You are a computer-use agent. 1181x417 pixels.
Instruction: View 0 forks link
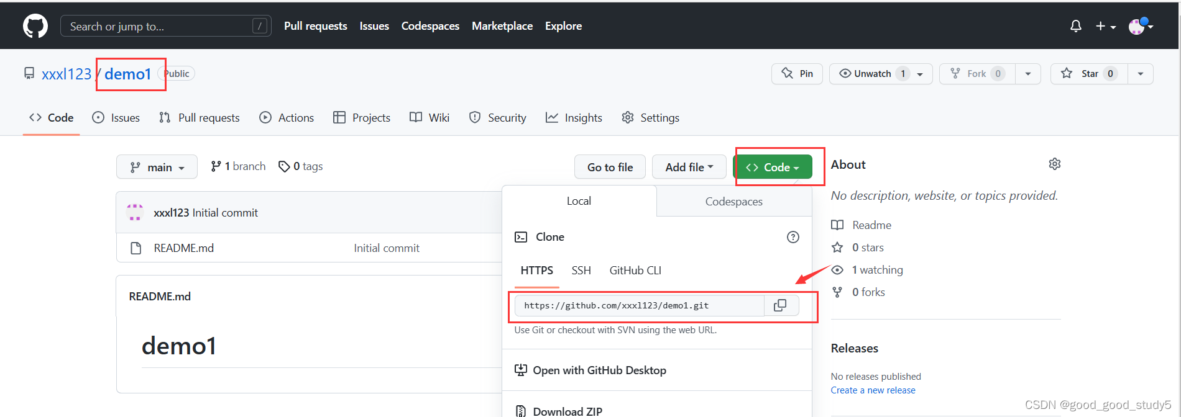858,292
